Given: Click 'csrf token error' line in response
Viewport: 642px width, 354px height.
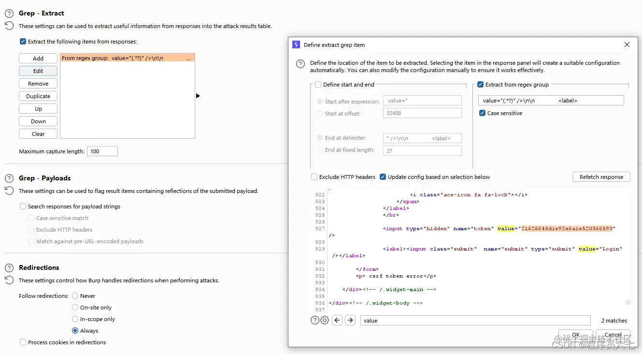Looking at the screenshot, I should pyautogui.click(x=396, y=276).
